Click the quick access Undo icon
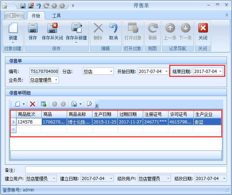232x195 pixels. click(x=39, y=6)
